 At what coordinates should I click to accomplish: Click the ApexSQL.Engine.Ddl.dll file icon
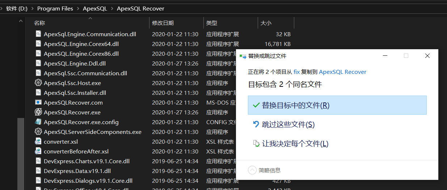tap(38, 63)
